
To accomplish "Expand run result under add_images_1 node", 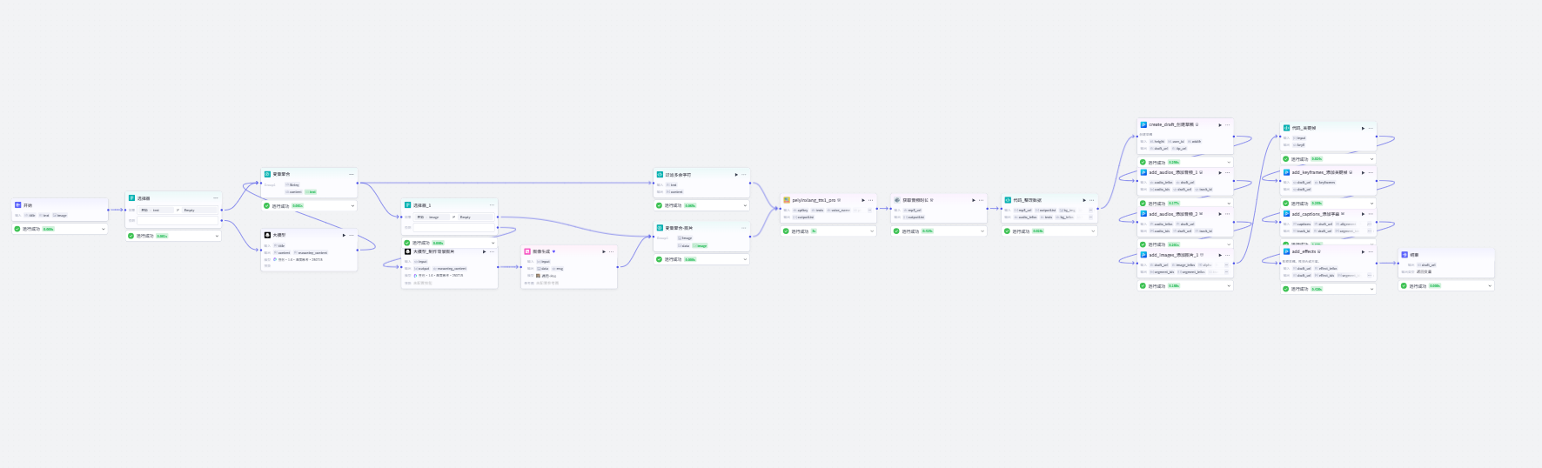I will (1229, 286).
